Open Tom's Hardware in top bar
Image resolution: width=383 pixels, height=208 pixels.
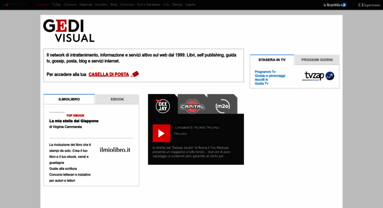coord(148,4)
